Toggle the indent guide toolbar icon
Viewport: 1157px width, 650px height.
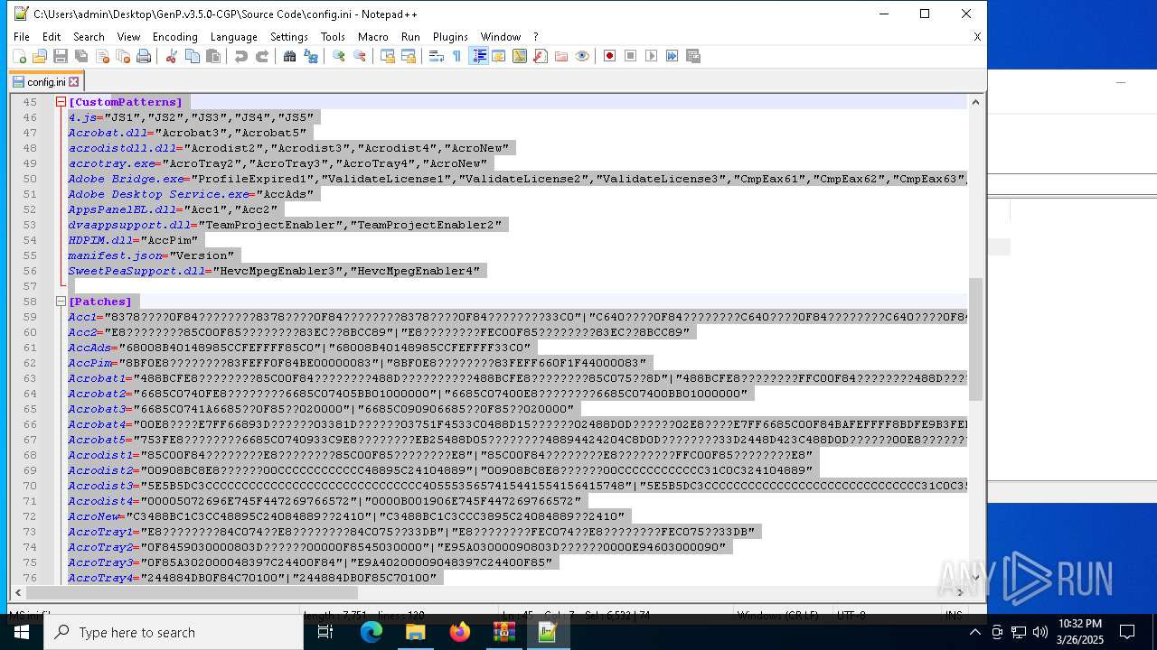point(478,56)
